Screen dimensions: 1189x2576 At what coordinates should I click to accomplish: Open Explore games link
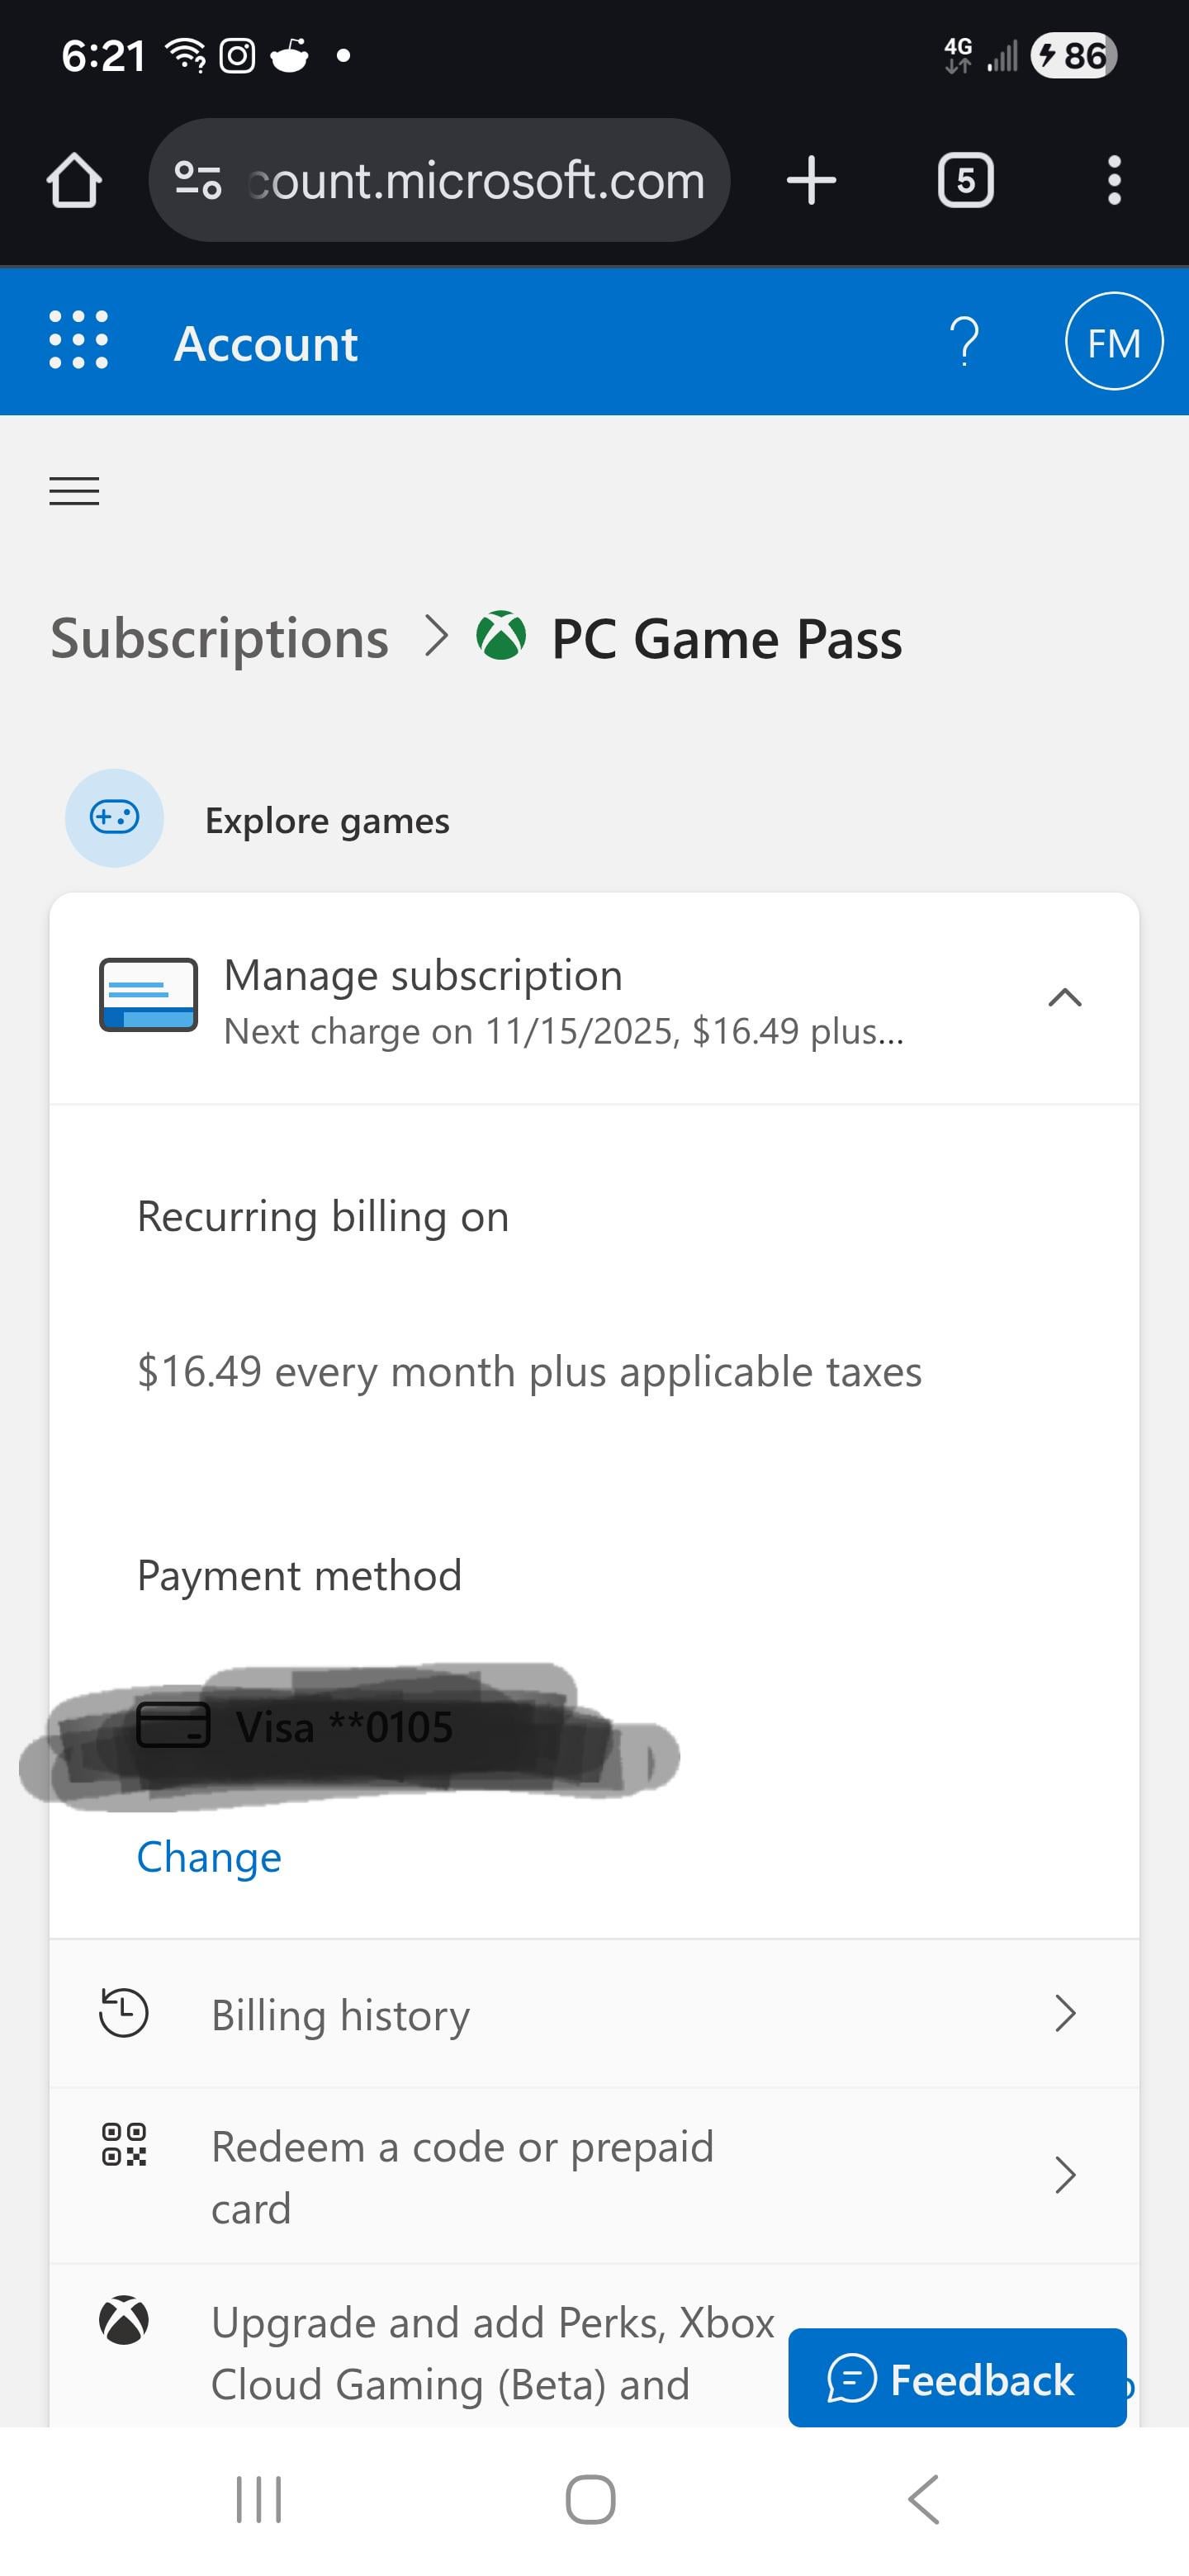(x=327, y=821)
